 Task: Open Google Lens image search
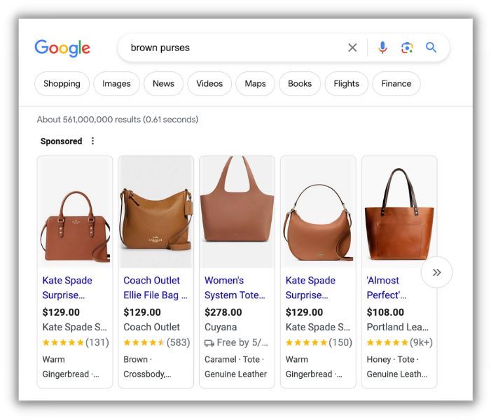tap(407, 48)
